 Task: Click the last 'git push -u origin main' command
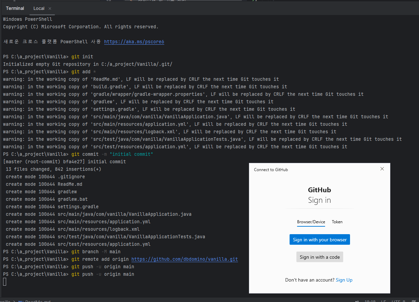[103, 274]
